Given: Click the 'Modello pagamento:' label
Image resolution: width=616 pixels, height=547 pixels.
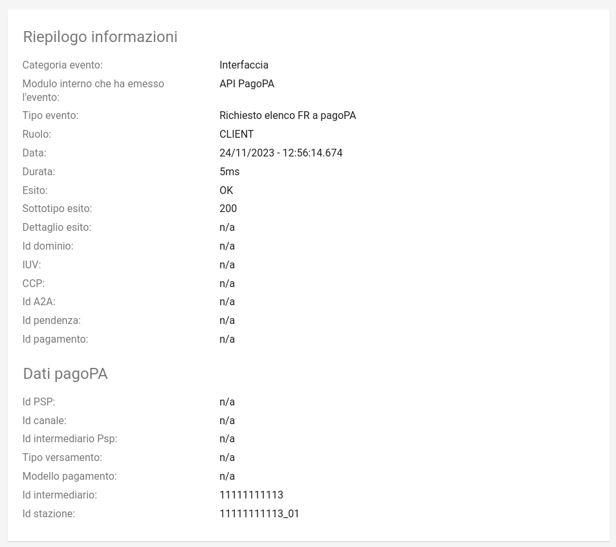Looking at the screenshot, I should (69, 477).
